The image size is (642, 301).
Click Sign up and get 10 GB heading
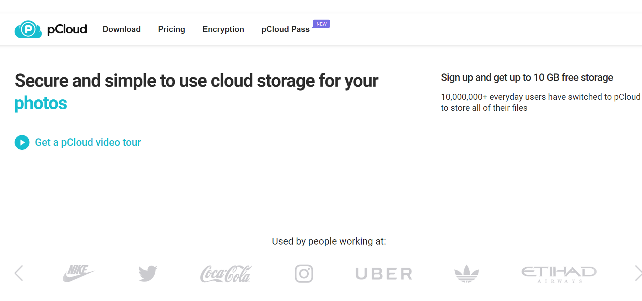pyautogui.click(x=527, y=77)
